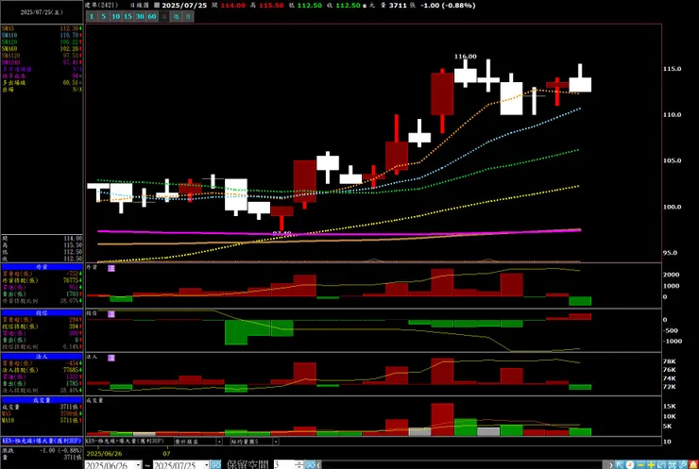Select the arrow cursor tool icon
Viewport: 699px width, 469px height.
click(620, 465)
